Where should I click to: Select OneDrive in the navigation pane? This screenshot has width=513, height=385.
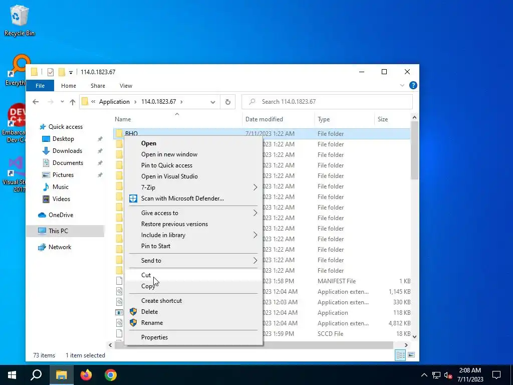click(x=61, y=215)
